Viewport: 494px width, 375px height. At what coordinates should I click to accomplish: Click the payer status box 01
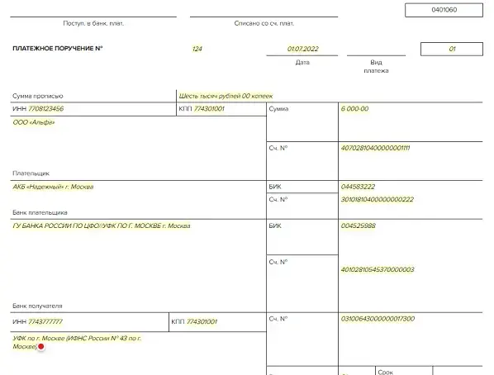pyautogui.click(x=452, y=49)
